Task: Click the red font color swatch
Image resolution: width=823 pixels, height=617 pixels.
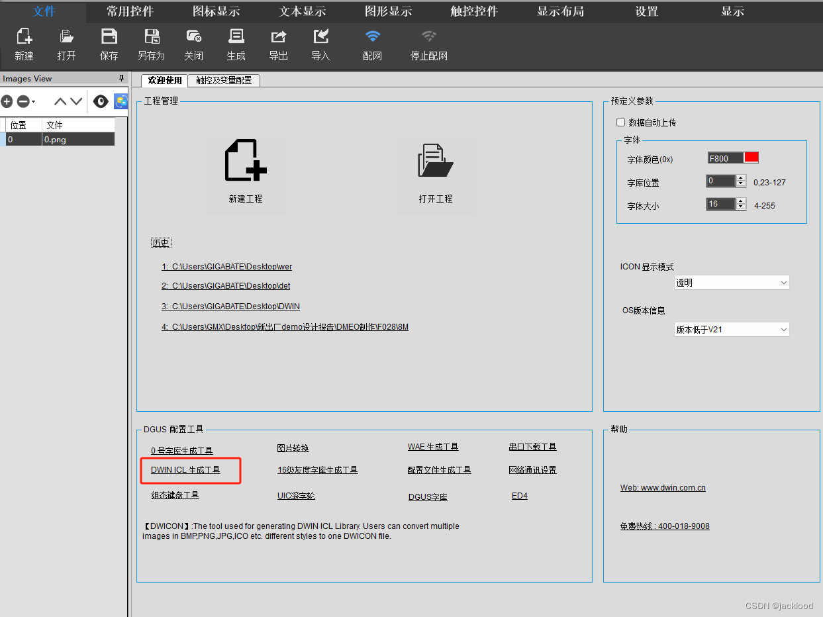Action: click(750, 157)
